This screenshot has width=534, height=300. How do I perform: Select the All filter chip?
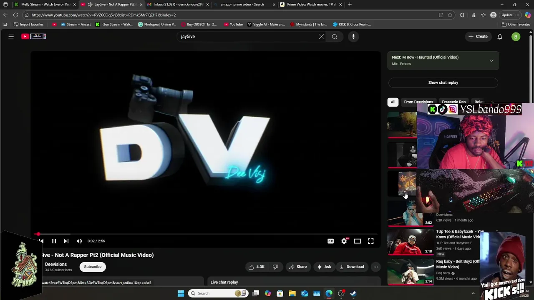pyautogui.click(x=393, y=102)
